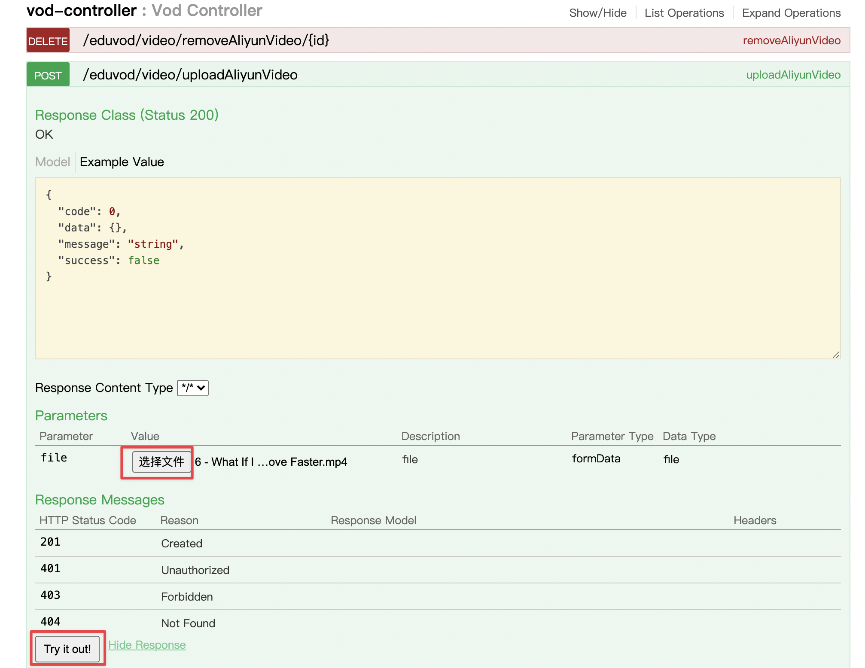
Task: Click the uploadAliyunVideo operation name link
Action: pyautogui.click(x=793, y=75)
